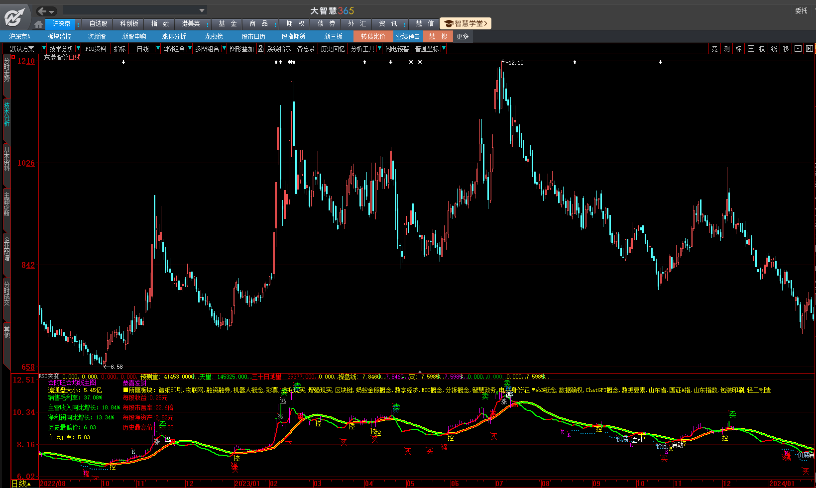Expand the 默认方案 dropdown arrow
The height and width of the screenshot is (488, 816).
coord(43,49)
